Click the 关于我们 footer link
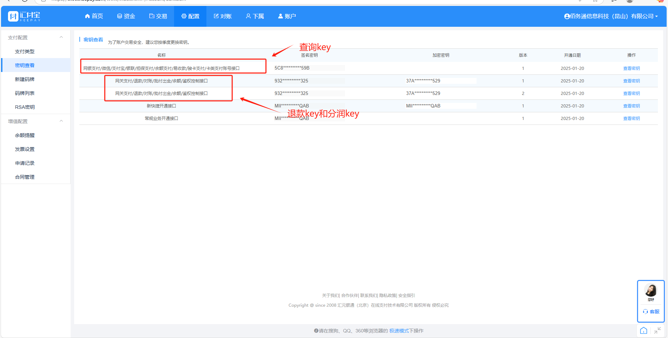The height and width of the screenshot is (338, 668). (330, 296)
